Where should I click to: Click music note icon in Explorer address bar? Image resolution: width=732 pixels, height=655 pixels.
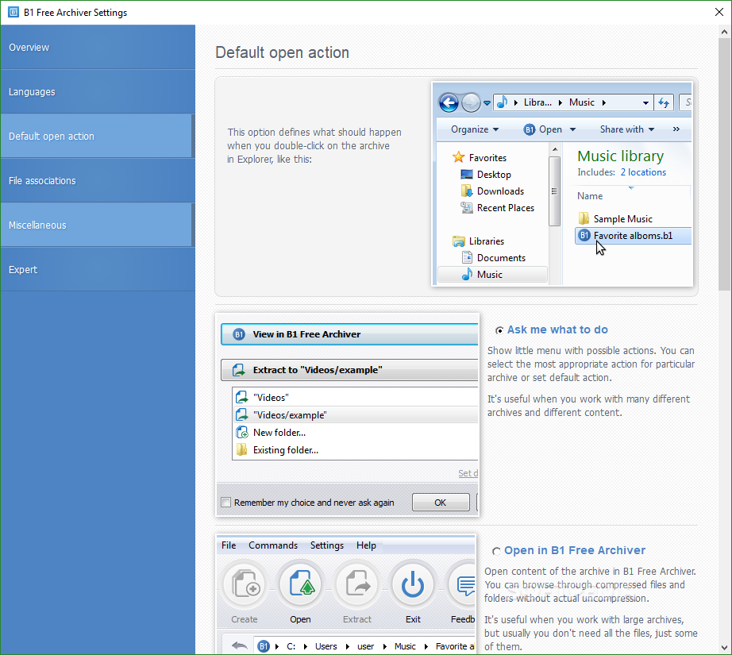pos(502,102)
